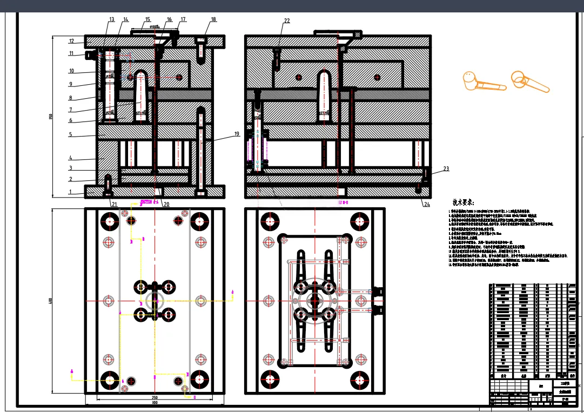Click the left orange 3D spoon model
The height and width of the screenshot is (413, 584).
pyautogui.click(x=484, y=81)
